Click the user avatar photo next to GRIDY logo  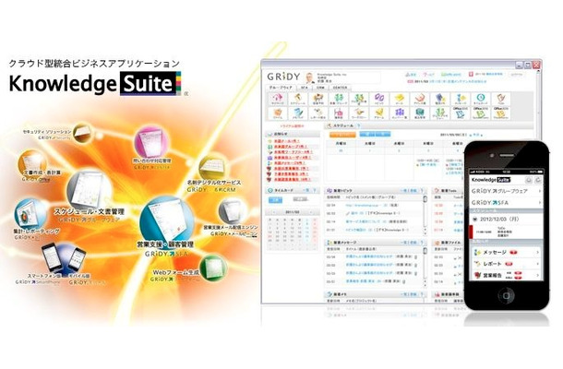[x=309, y=77]
